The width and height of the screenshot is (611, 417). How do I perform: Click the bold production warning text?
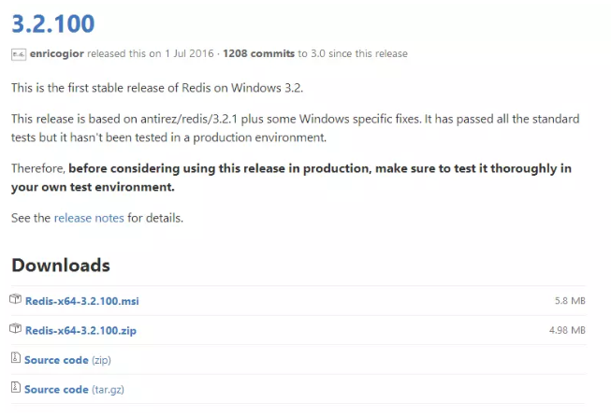coord(291,178)
